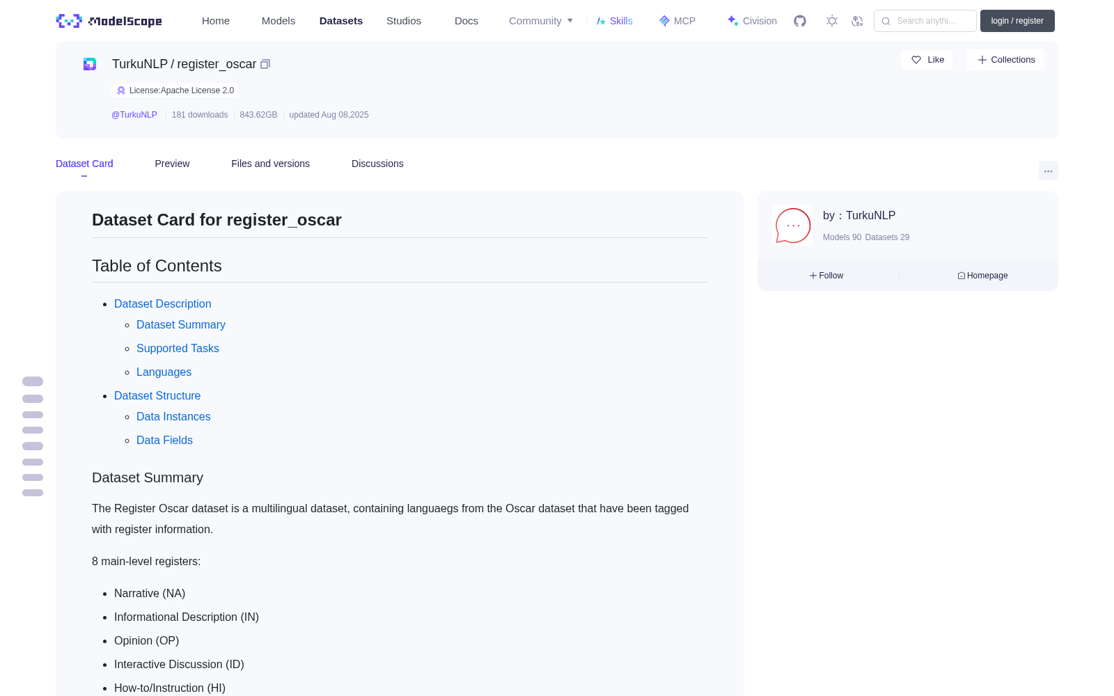Click 'by : TurkuNLP' author text
Viewport: 1114px width, 696px height.
pyautogui.click(x=859, y=216)
